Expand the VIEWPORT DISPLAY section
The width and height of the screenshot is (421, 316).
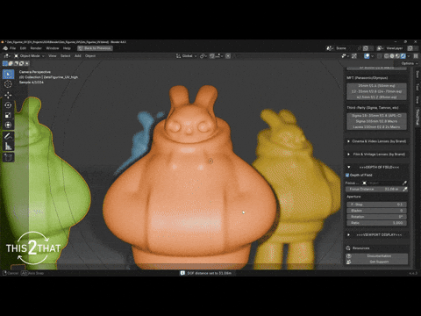point(349,235)
